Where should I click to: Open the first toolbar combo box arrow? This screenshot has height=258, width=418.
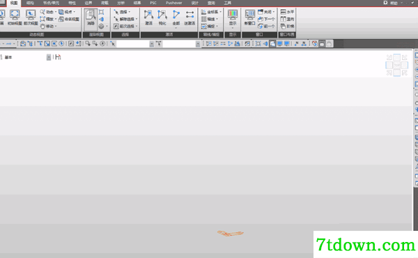(151, 44)
